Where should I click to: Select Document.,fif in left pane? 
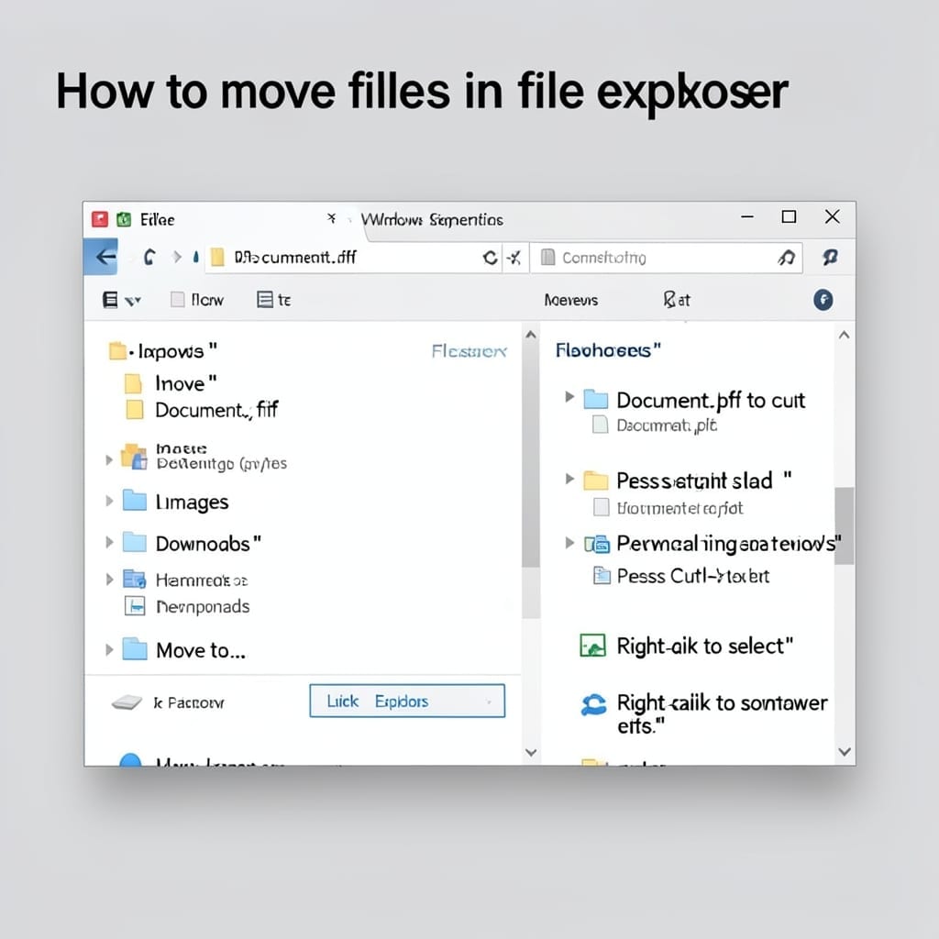coord(202,410)
